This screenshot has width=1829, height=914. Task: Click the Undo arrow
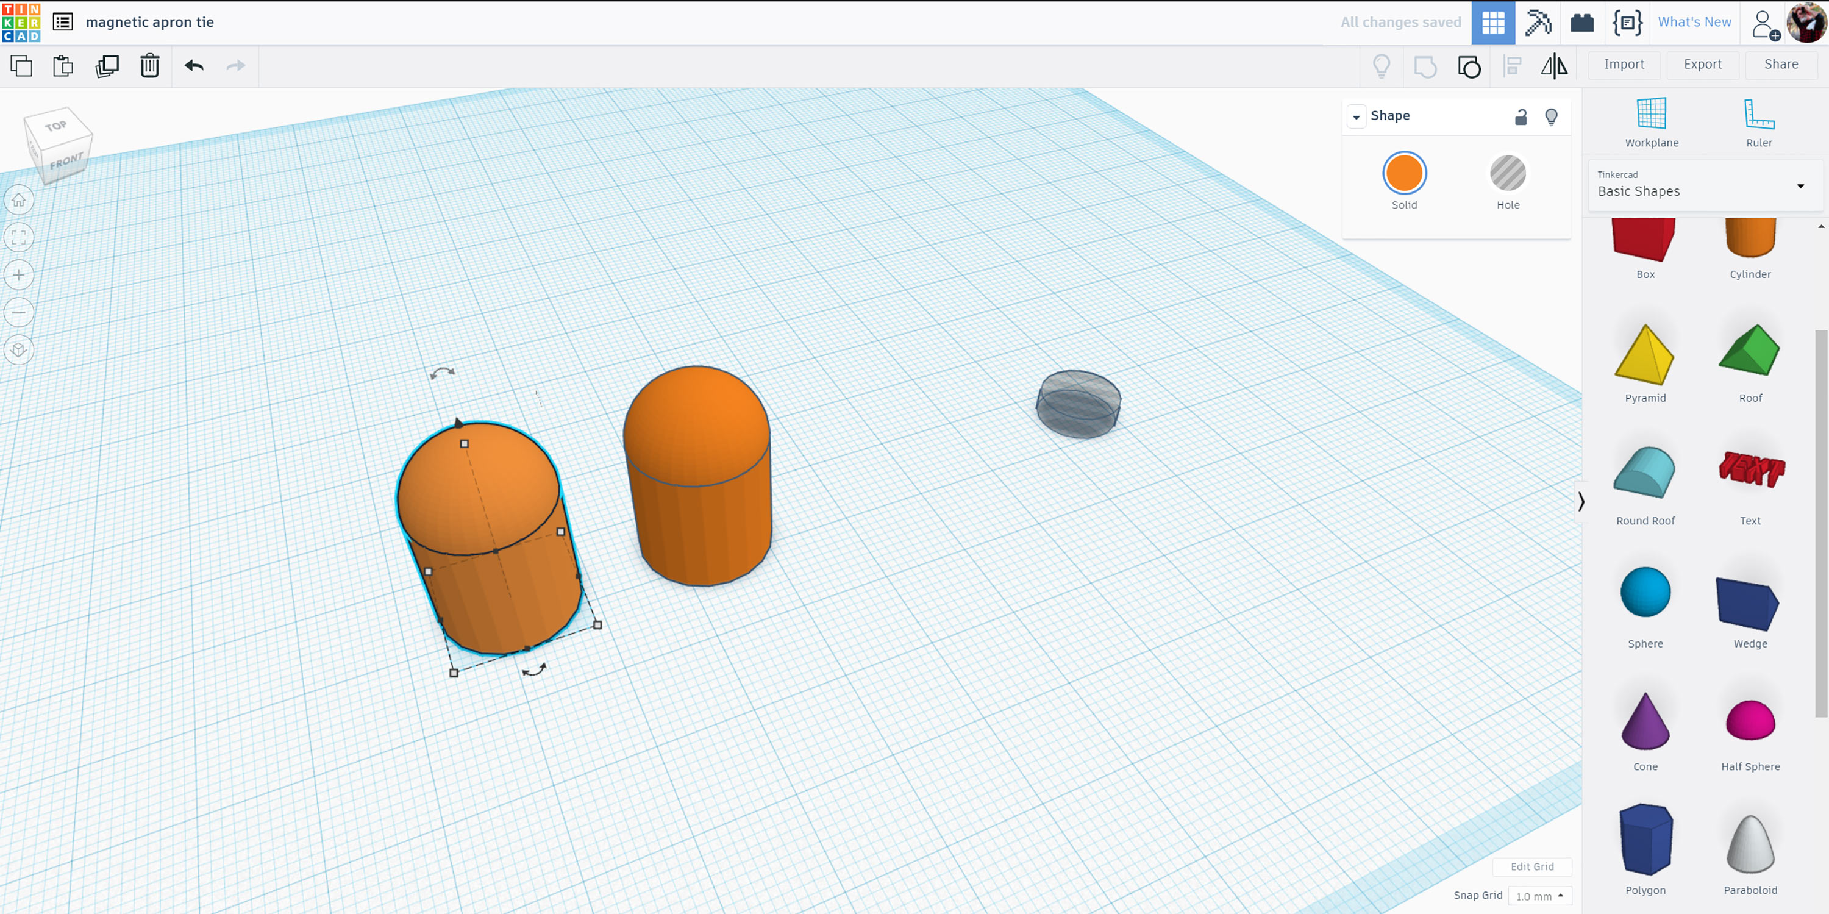(194, 66)
